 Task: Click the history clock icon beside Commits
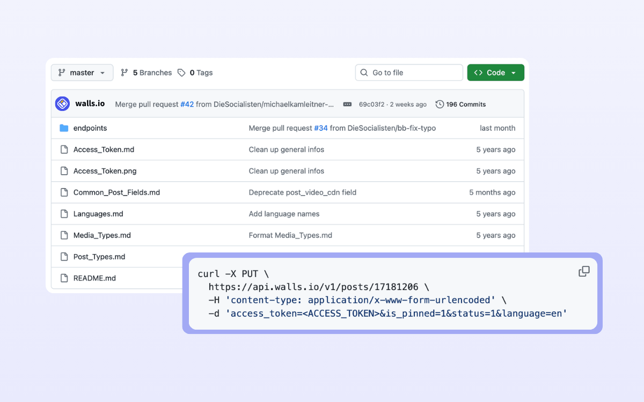(x=440, y=104)
